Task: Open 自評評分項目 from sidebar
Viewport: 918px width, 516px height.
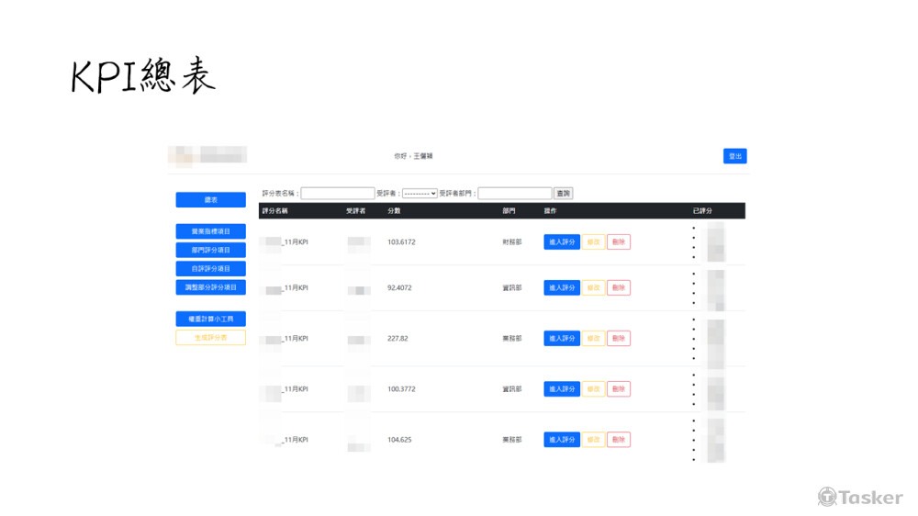Action: tap(210, 269)
